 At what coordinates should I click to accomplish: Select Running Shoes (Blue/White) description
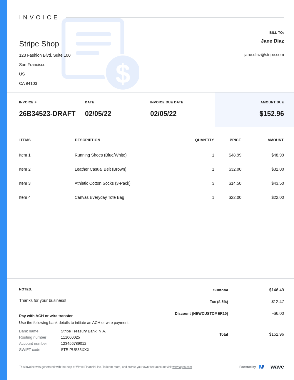coord(101,155)
